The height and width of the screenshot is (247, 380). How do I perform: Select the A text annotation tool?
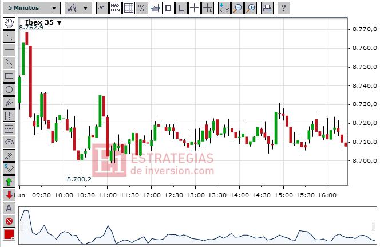(x=9, y=208)
